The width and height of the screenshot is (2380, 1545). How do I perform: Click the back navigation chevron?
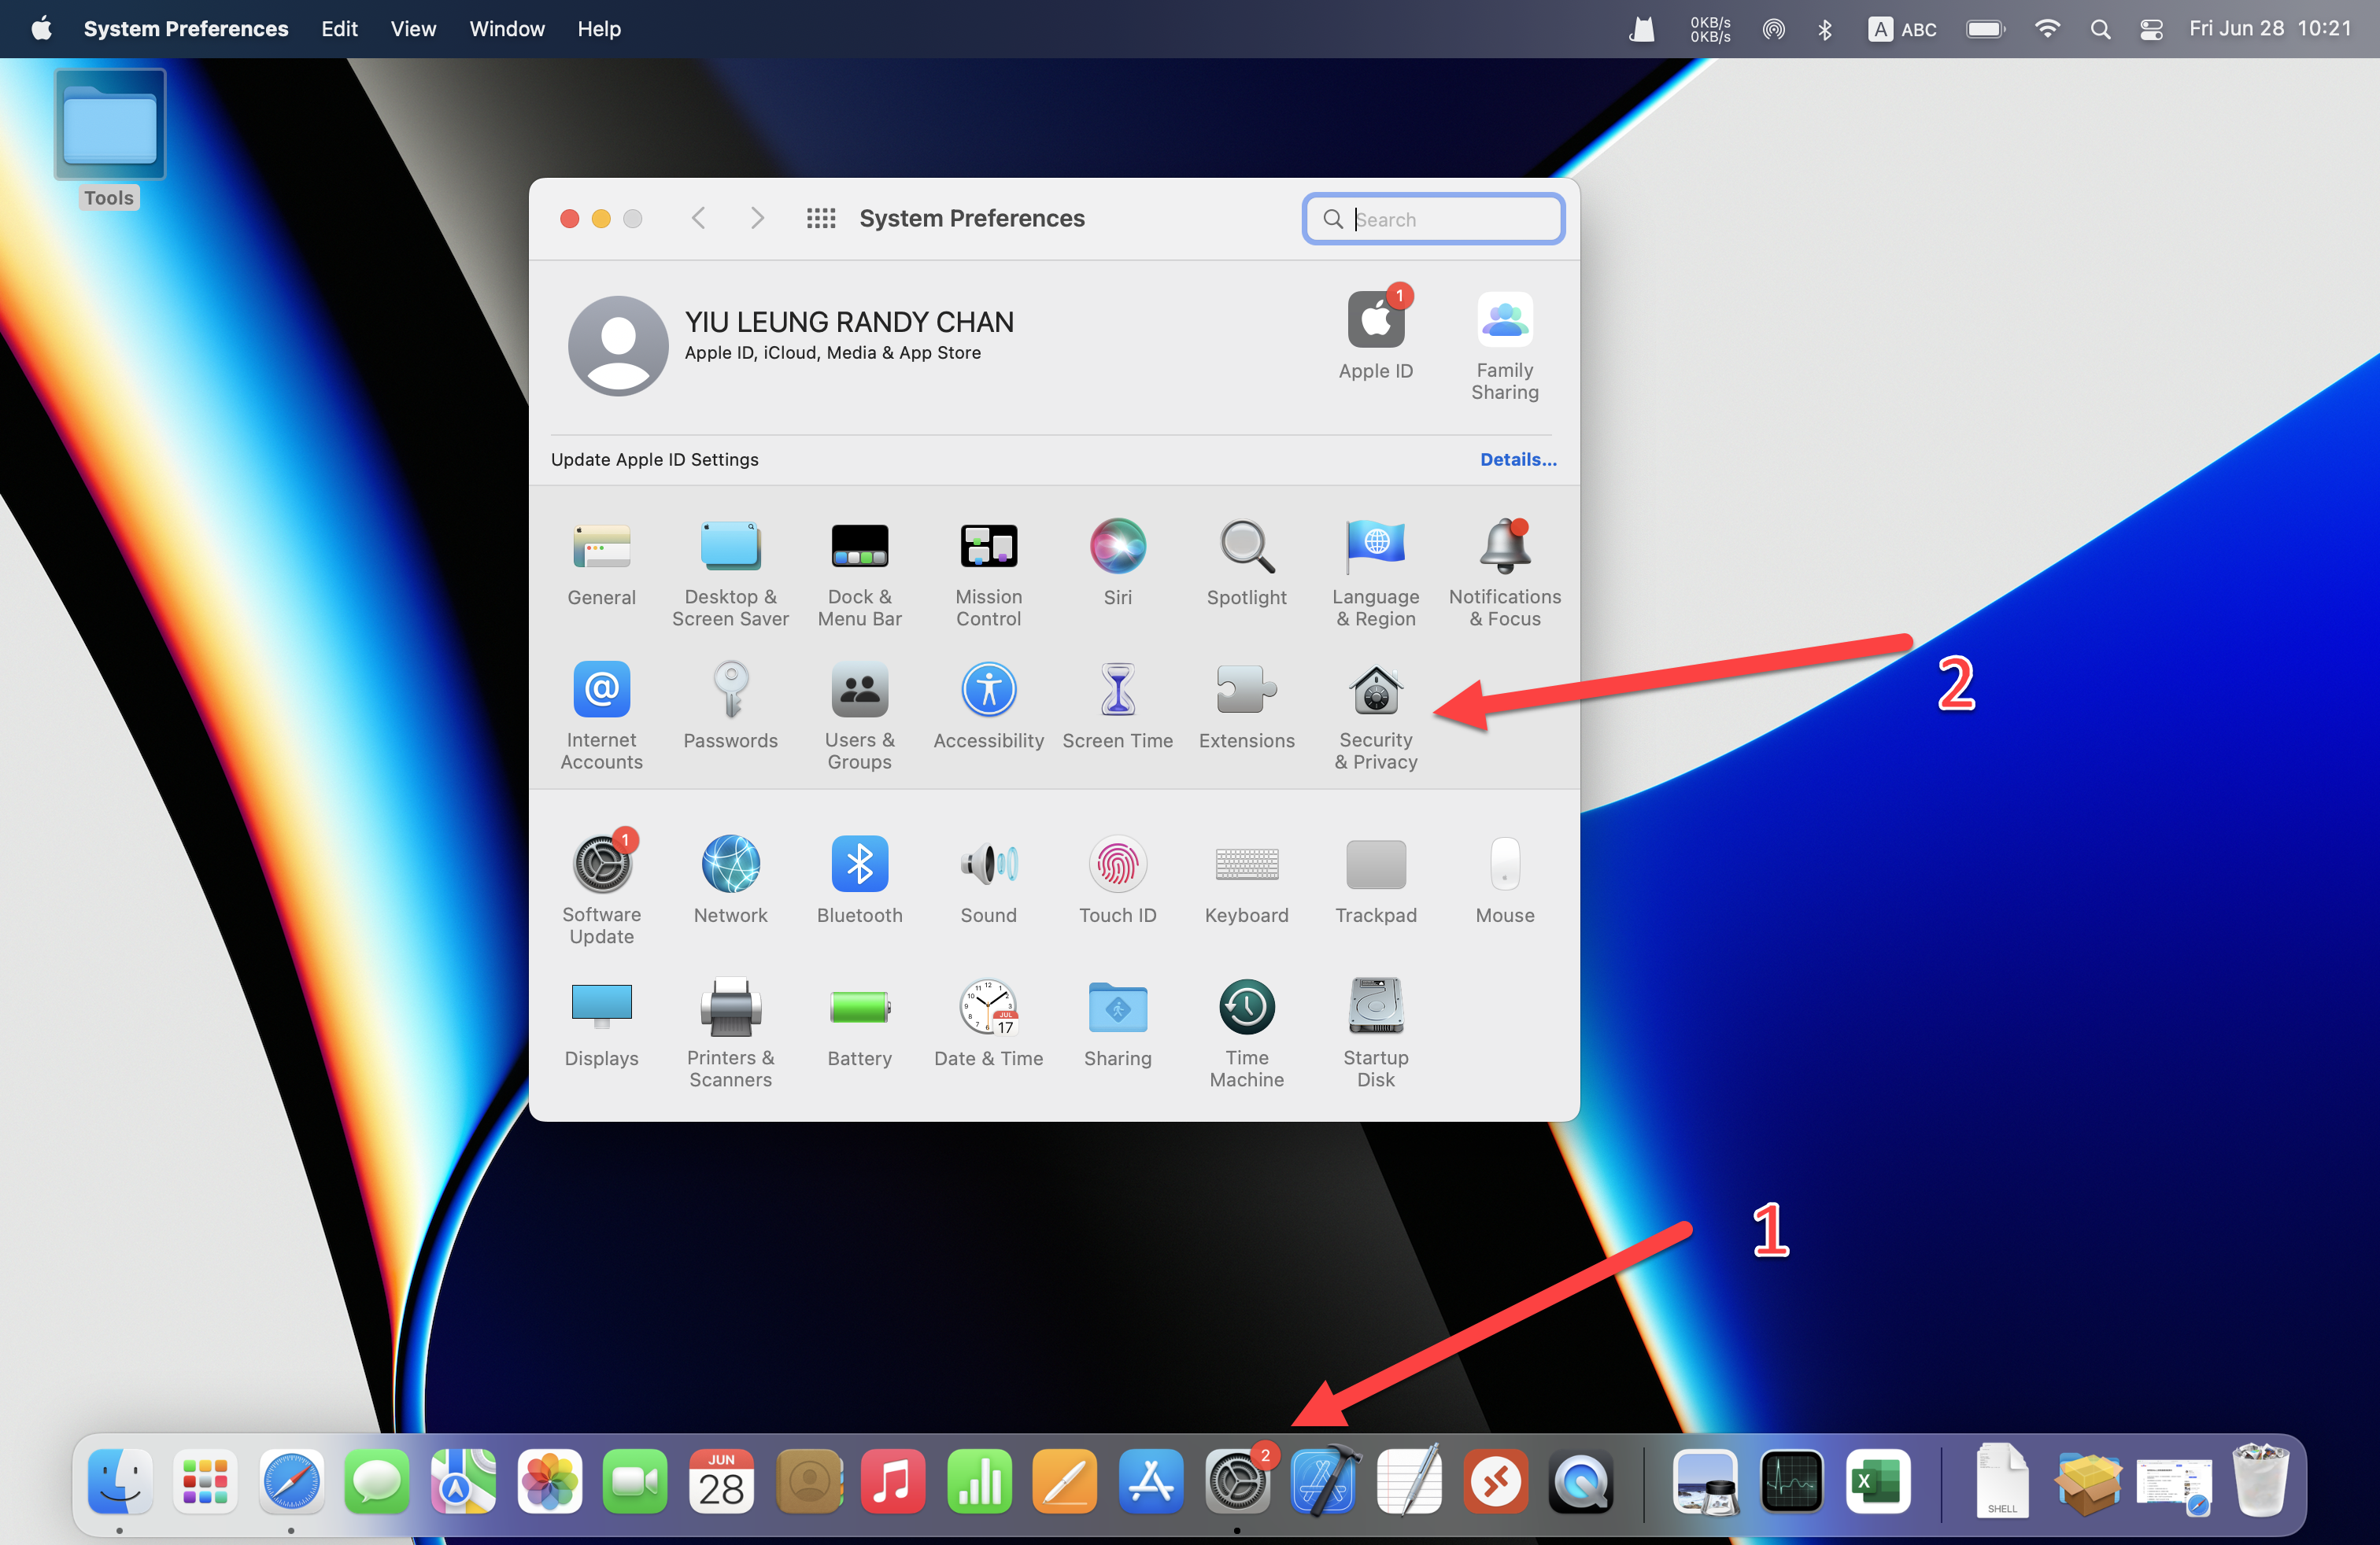coord(699,219)
